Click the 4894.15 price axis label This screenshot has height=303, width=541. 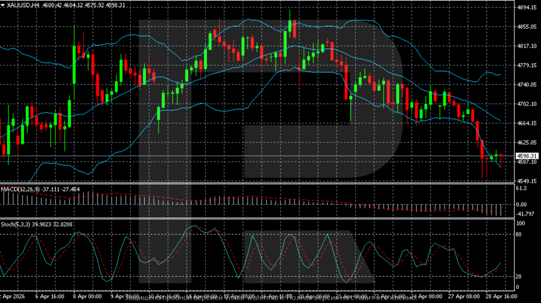[525, 8]
